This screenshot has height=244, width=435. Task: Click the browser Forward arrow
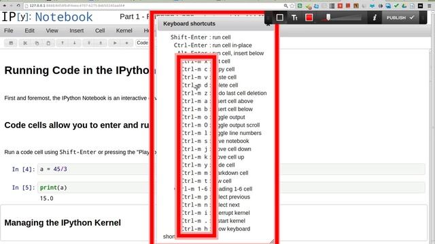(11, 5)
